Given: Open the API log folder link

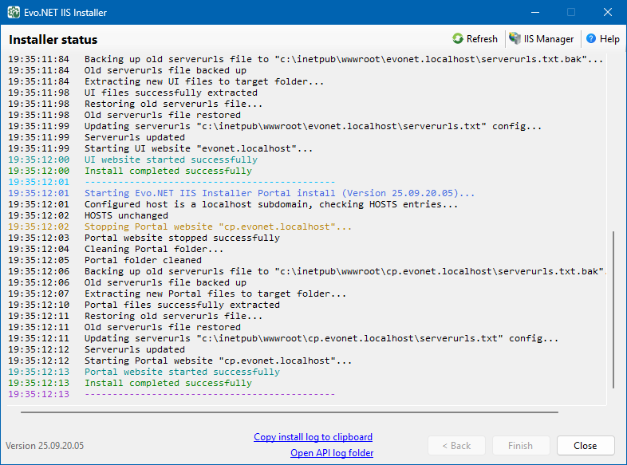Looking at the screenshot, I should pyautogui.click(x=332, y=453).
